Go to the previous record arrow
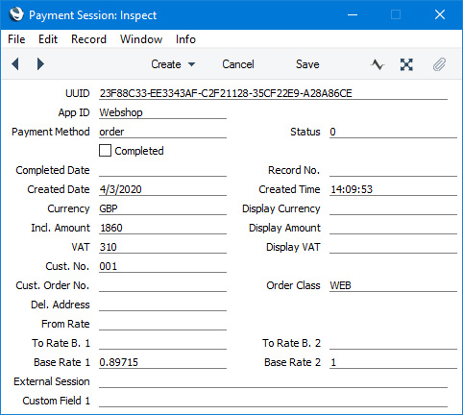The image size is (463, 415). click(x=15, y=64)
